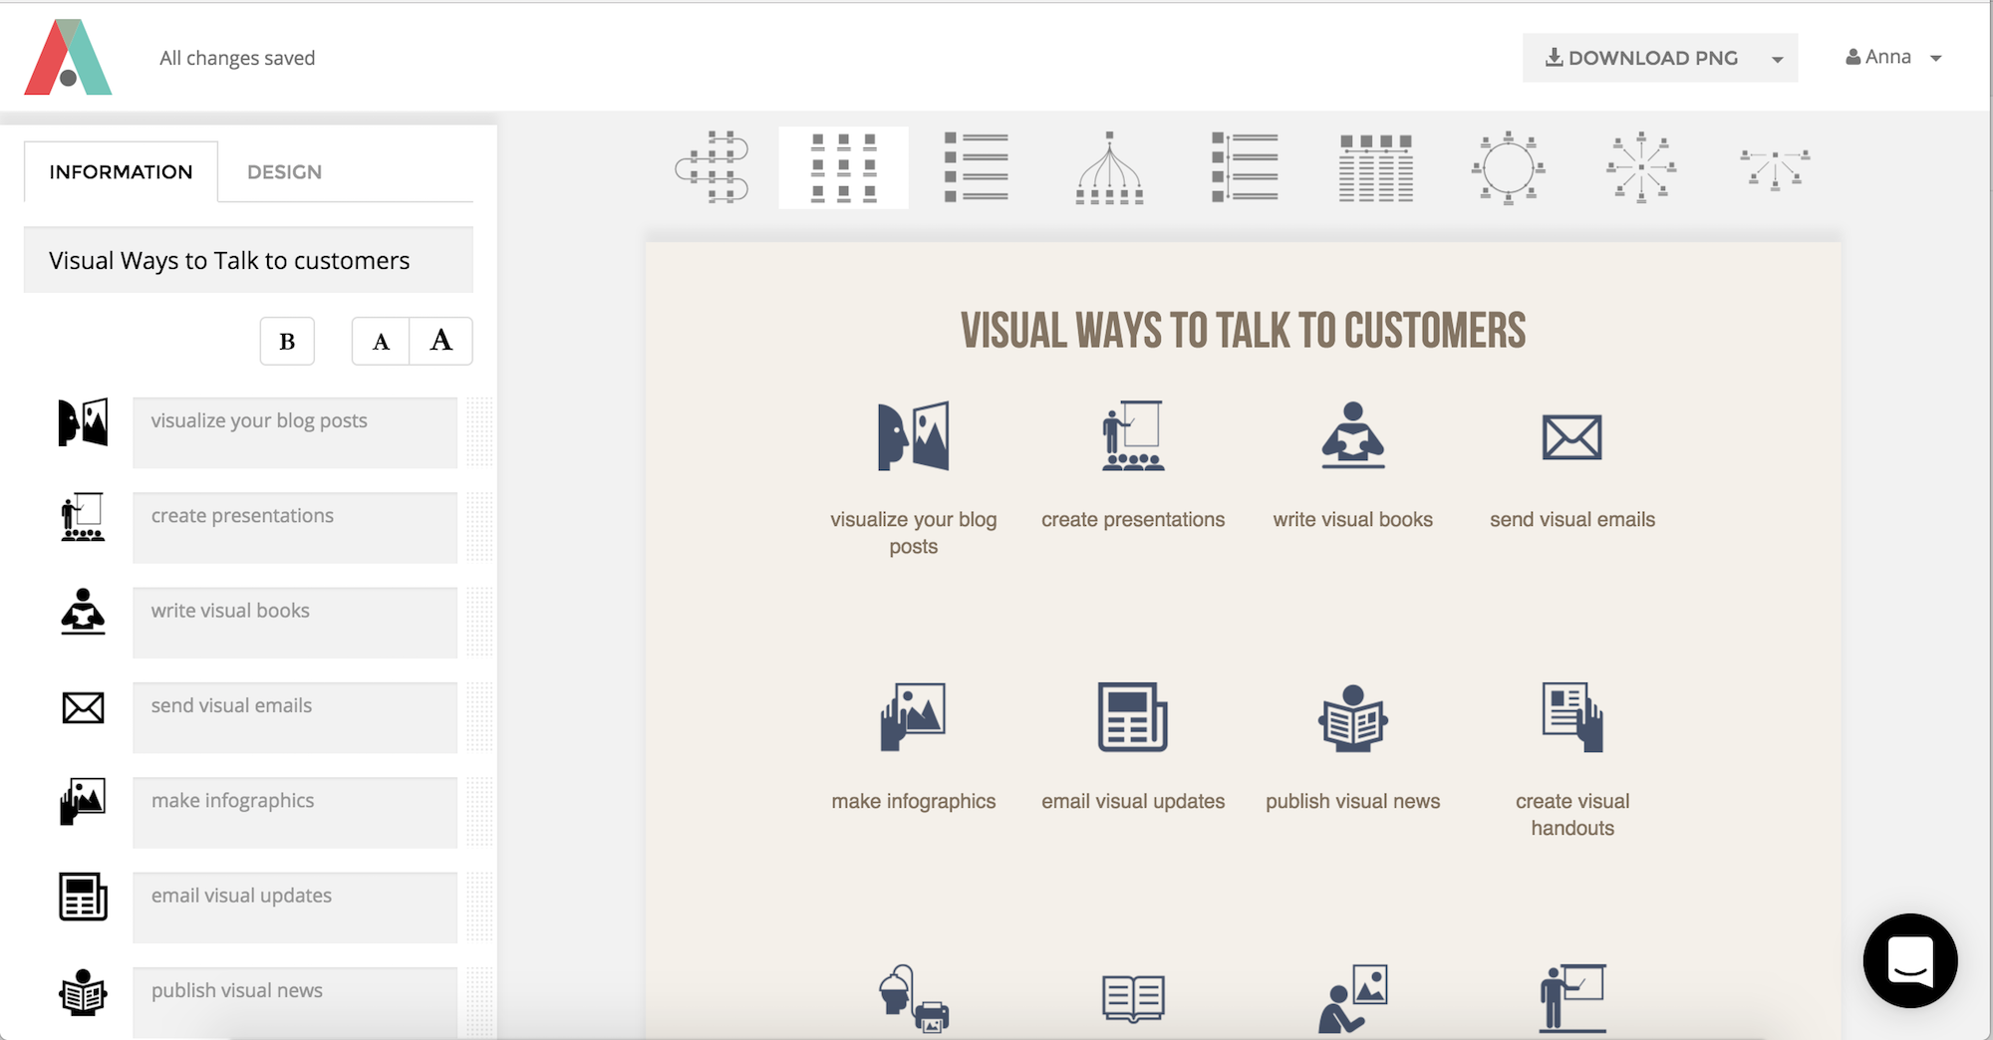Screen dimensions: 1993x1040
Task: Toggle bold text with the B button
Action: tap(287, 342)
